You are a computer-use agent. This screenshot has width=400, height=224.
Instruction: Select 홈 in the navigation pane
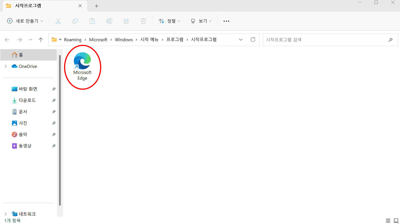click(x=28, y=55)
